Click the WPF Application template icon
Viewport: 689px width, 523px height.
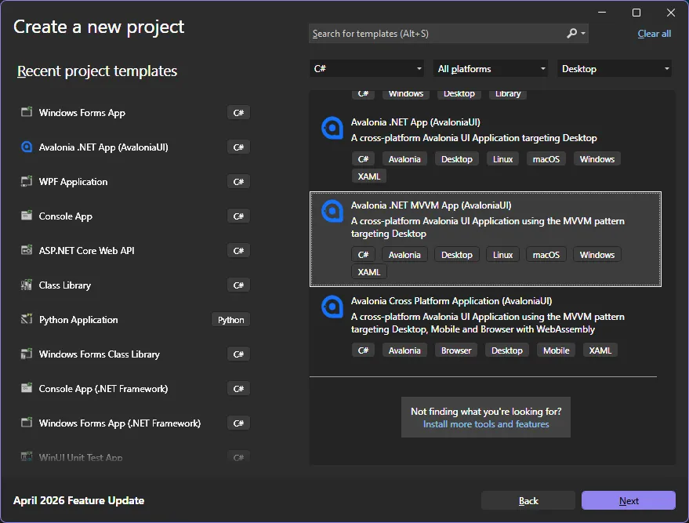point(27,181)
